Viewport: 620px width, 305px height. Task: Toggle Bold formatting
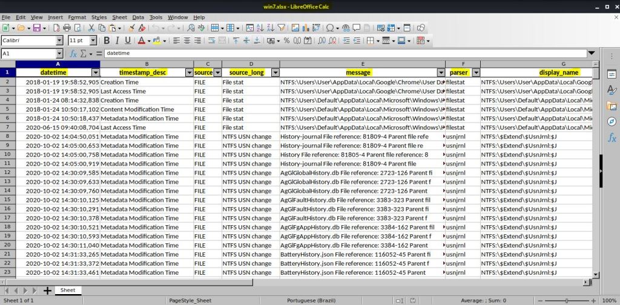(x=107, y=40)
